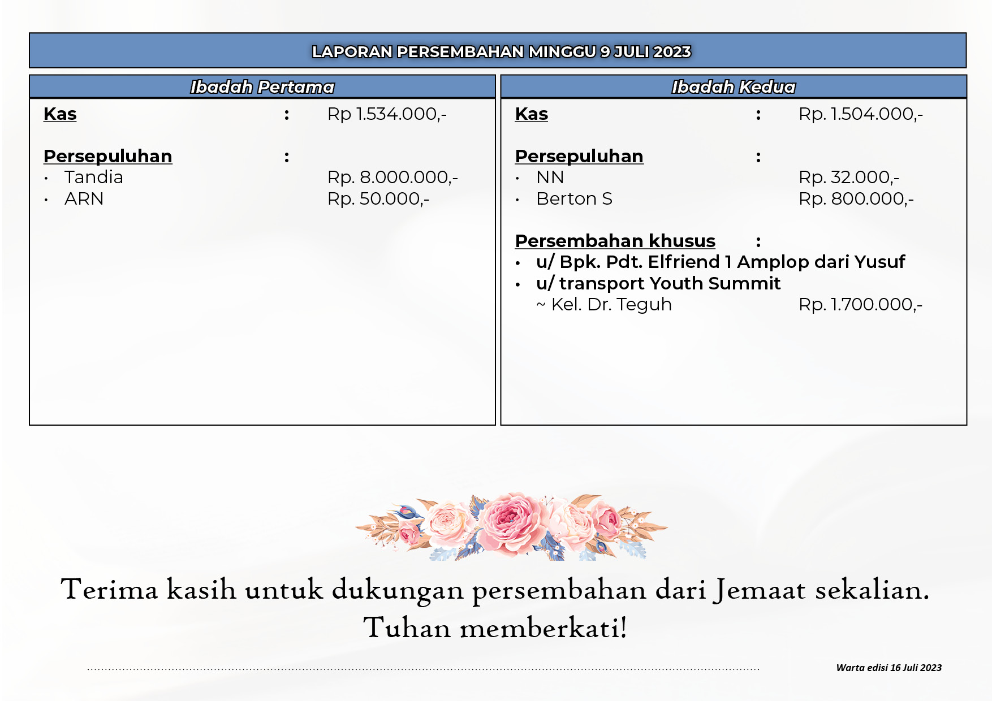Click the title 'LAPORAN PERSEMBAHAN MINGGU 9 JULI 2023'
The height and width of the screenshot is (701, 992).
(501, 51)
